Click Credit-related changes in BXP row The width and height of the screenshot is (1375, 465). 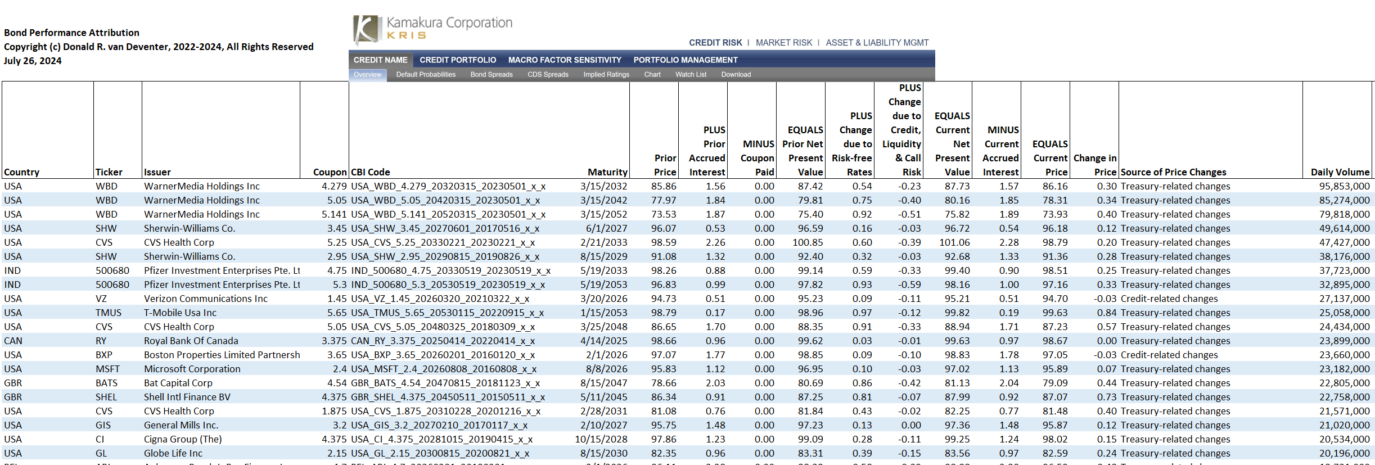tap(1169, 355)
